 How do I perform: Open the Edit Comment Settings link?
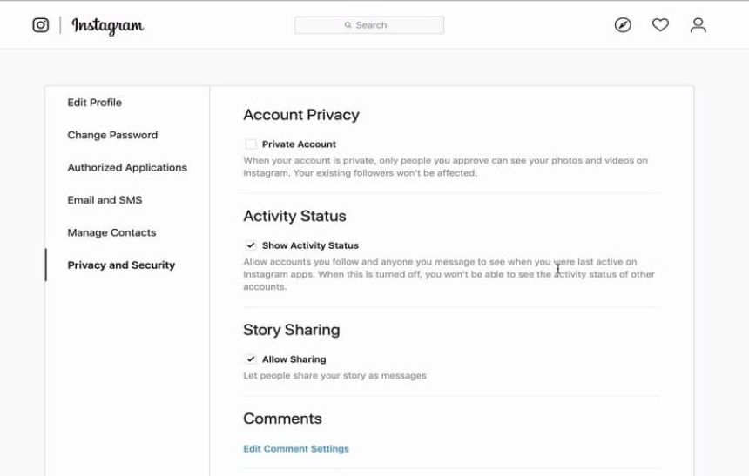point(296,449)
